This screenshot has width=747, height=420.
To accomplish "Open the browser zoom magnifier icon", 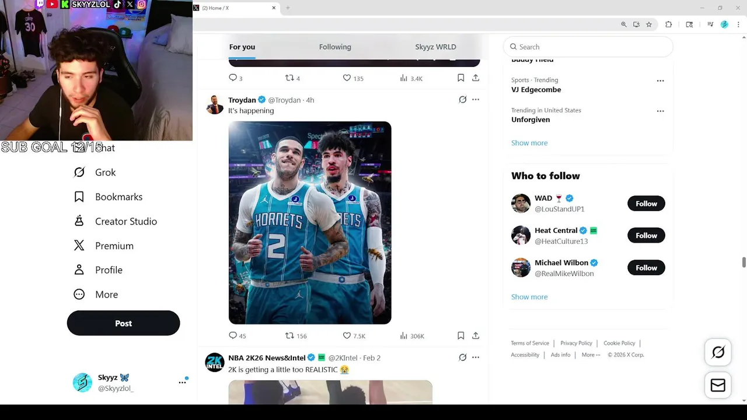I will point(624,24).
